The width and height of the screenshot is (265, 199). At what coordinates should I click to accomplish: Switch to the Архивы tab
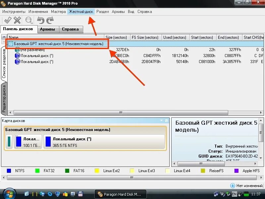48,29
